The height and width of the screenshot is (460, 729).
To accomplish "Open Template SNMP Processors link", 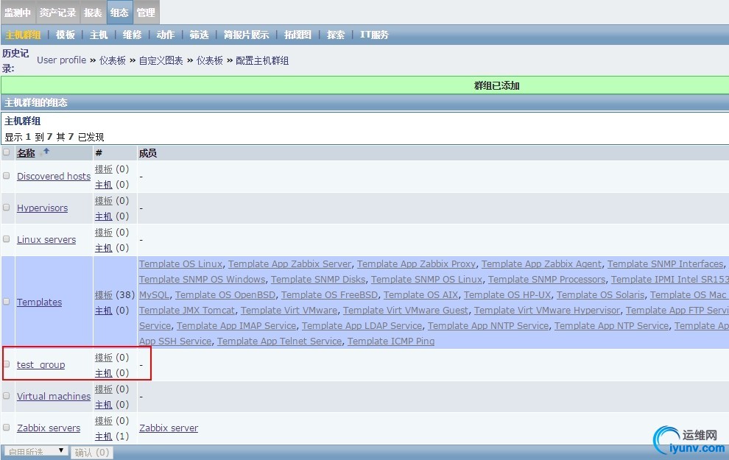I will click(x=546, y=279).
